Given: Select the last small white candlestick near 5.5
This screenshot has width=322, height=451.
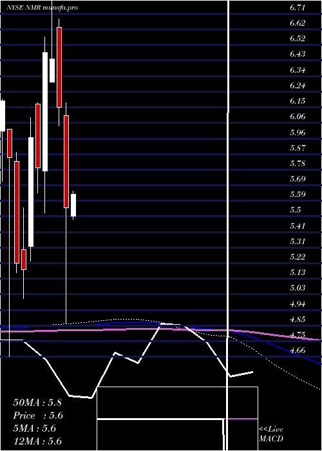Looking at the screenshot, I should tap(73, 205).
